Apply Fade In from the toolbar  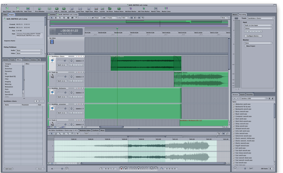coord(57,8)
